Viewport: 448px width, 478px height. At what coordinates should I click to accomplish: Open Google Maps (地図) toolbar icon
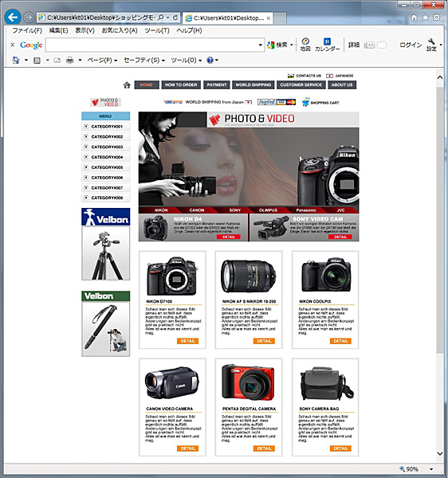coord(305,45)
